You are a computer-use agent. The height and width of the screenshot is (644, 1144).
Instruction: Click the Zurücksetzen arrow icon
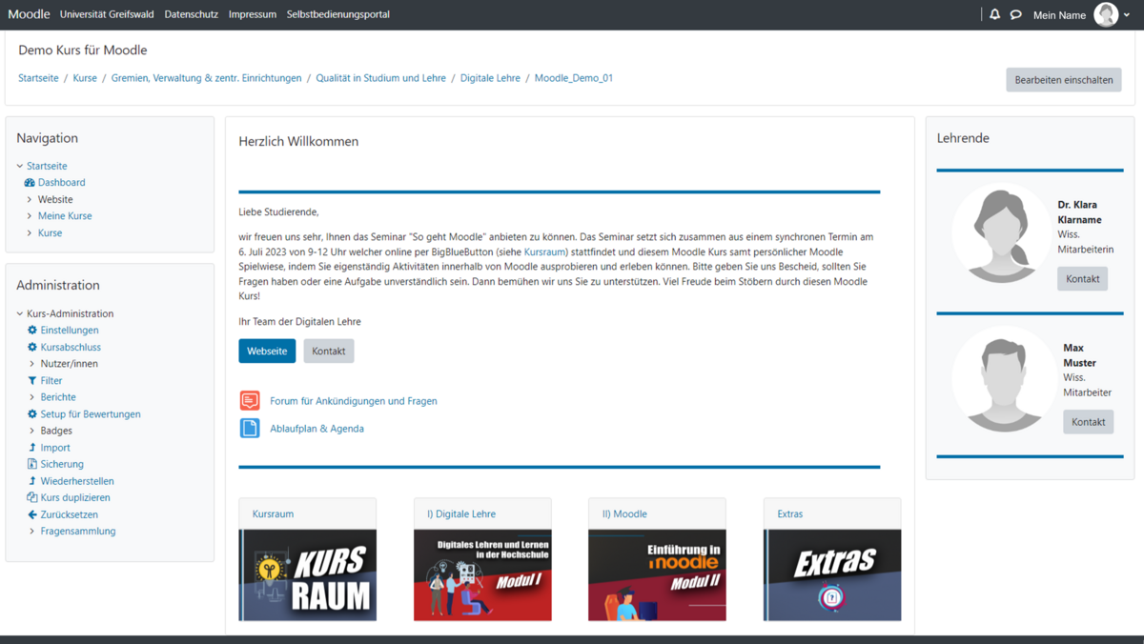pyautogui.click(x=32, y=514)
